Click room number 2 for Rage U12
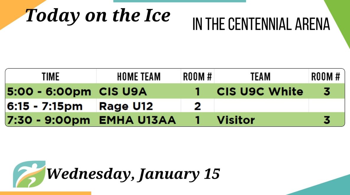350x195 pixels. coord(197,106)
